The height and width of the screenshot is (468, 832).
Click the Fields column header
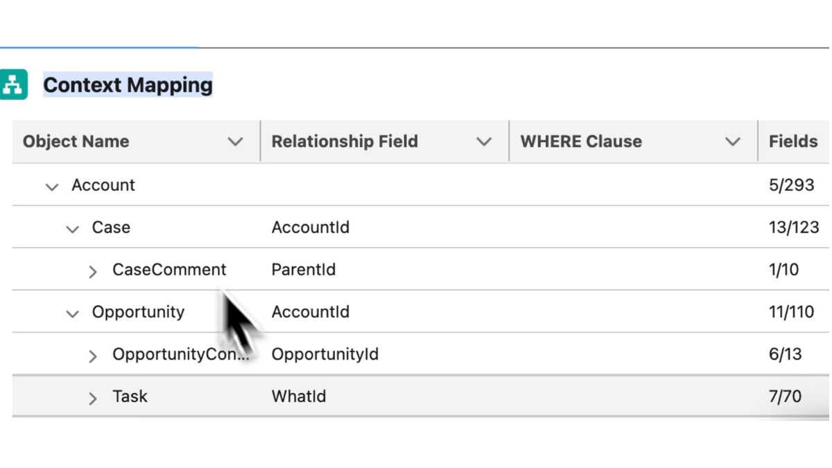pos(792,141)
